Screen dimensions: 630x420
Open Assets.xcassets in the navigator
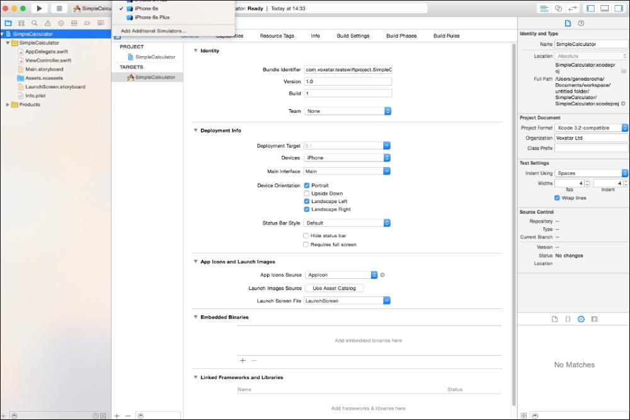(44, 78)
